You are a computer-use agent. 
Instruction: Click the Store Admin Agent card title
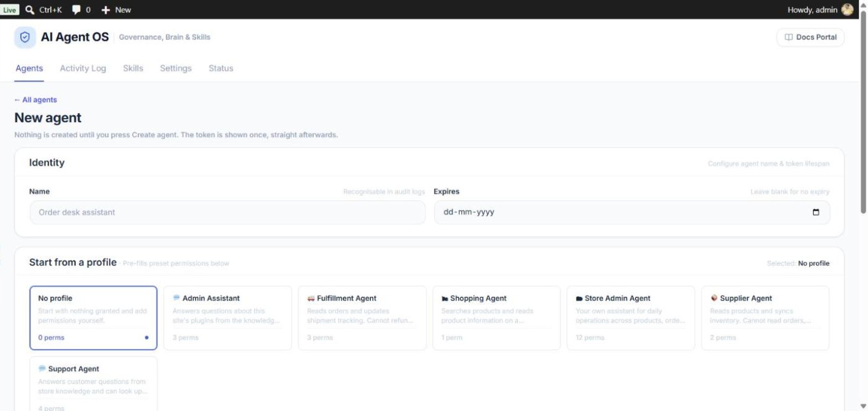click(x=618, y=298)
